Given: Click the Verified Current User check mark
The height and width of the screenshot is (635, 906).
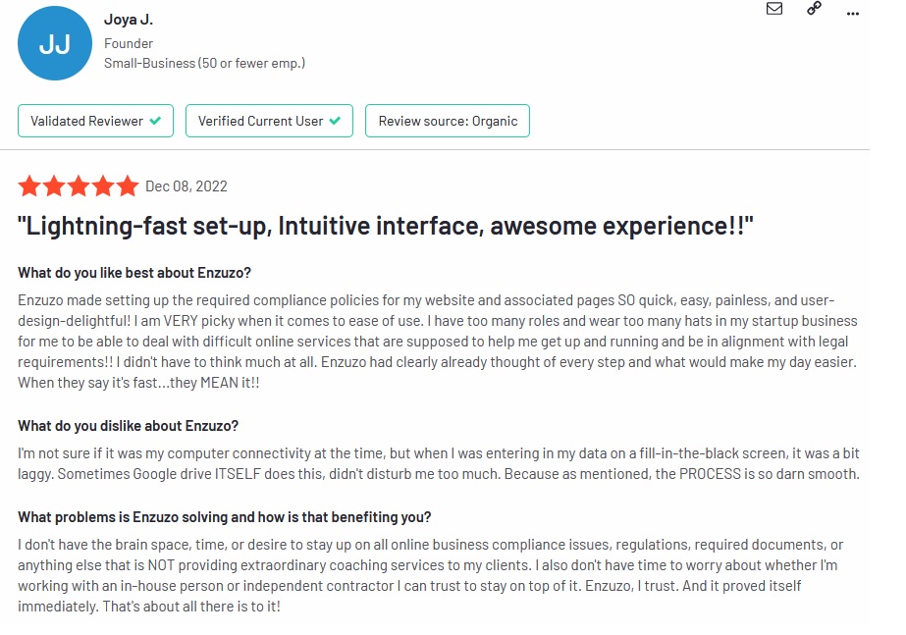Looking at the screenshot, I should coord(336,121).
